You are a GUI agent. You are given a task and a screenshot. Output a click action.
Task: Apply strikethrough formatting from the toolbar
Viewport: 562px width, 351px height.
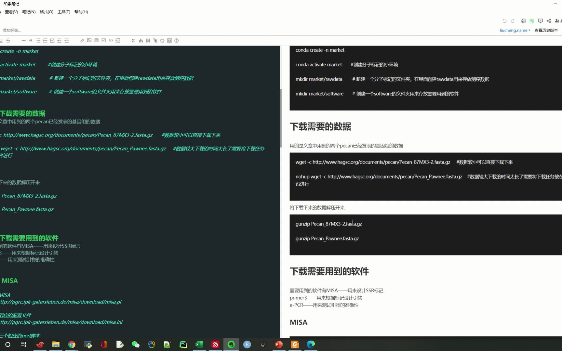tap(8, 41)
